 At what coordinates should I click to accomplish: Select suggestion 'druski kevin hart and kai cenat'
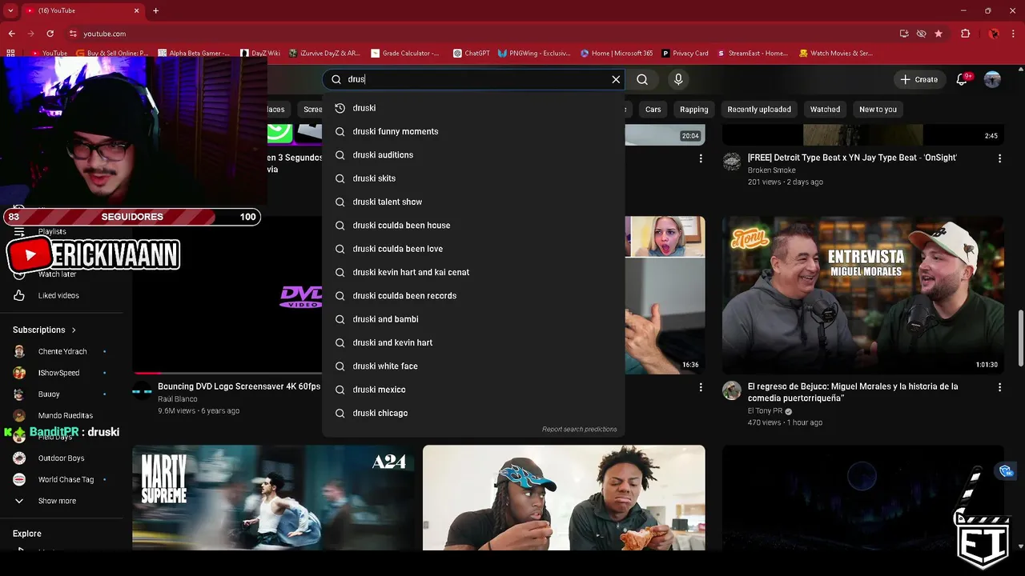(x=473, y=272)
